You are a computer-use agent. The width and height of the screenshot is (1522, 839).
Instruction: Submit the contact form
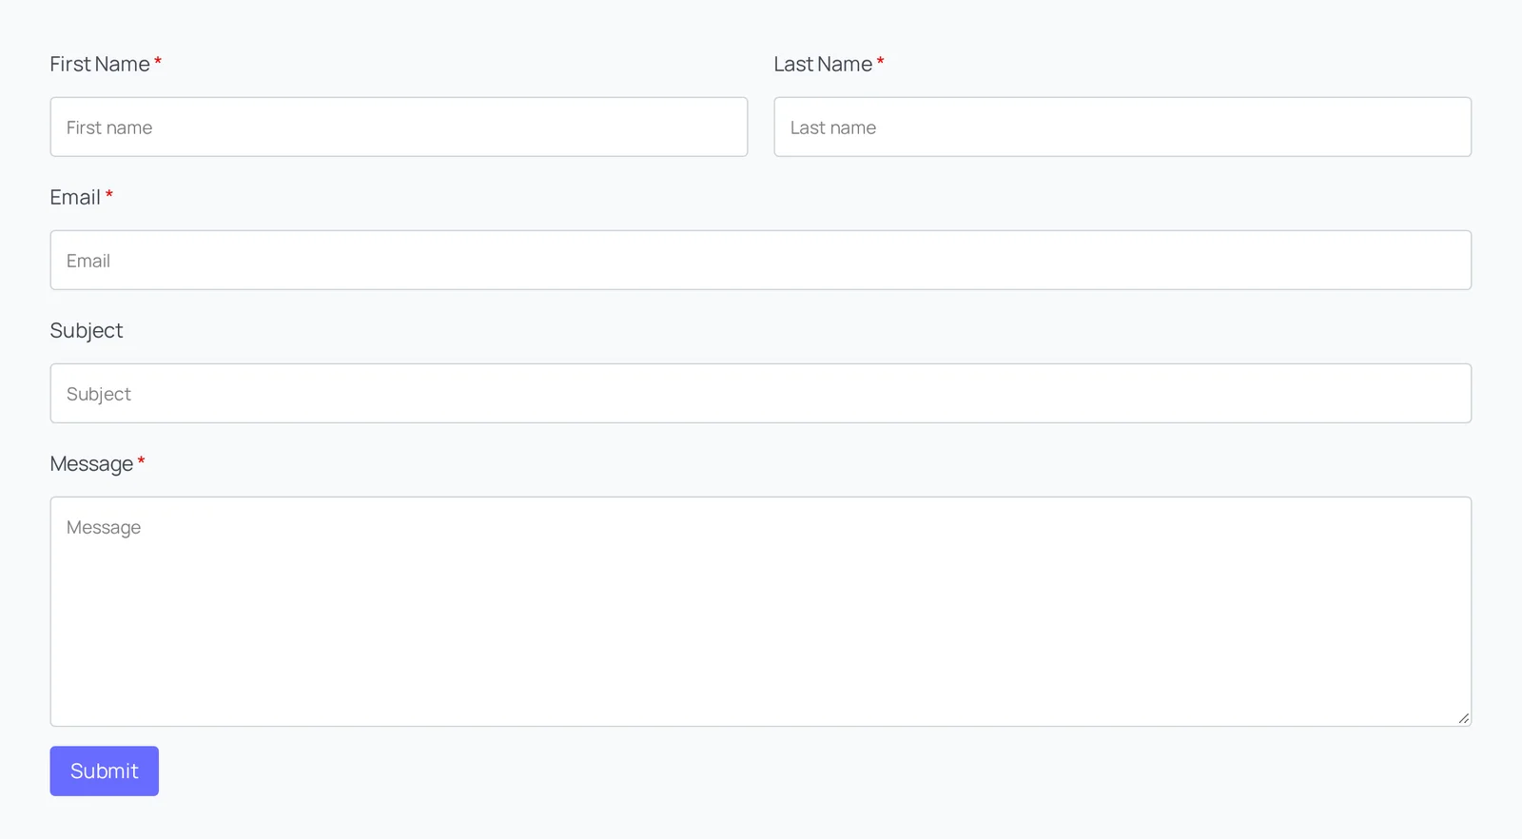click(105, 771)
